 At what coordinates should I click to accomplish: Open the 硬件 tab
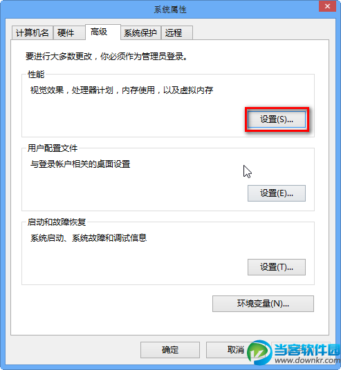69,32
